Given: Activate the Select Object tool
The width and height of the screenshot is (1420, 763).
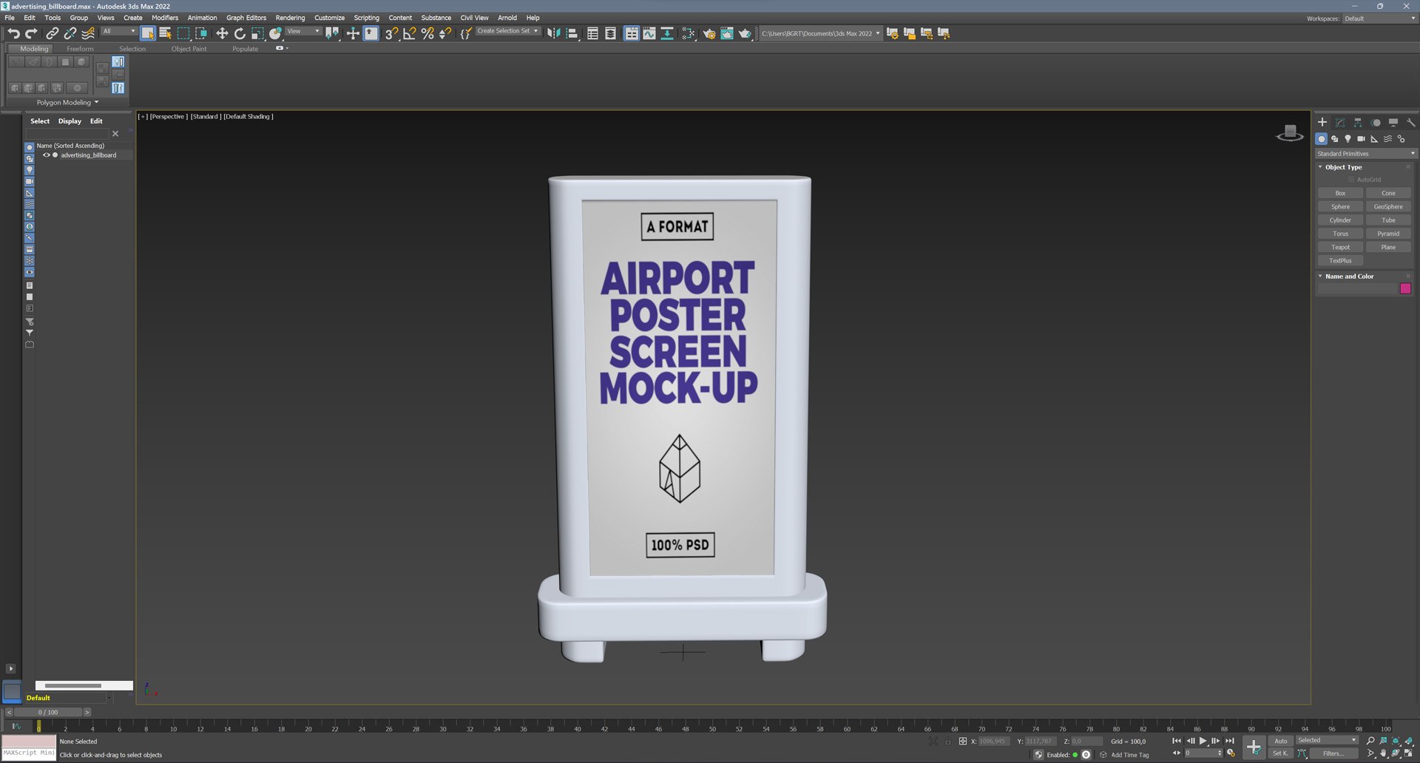Looking at the screenshot, I should point(148,33).
